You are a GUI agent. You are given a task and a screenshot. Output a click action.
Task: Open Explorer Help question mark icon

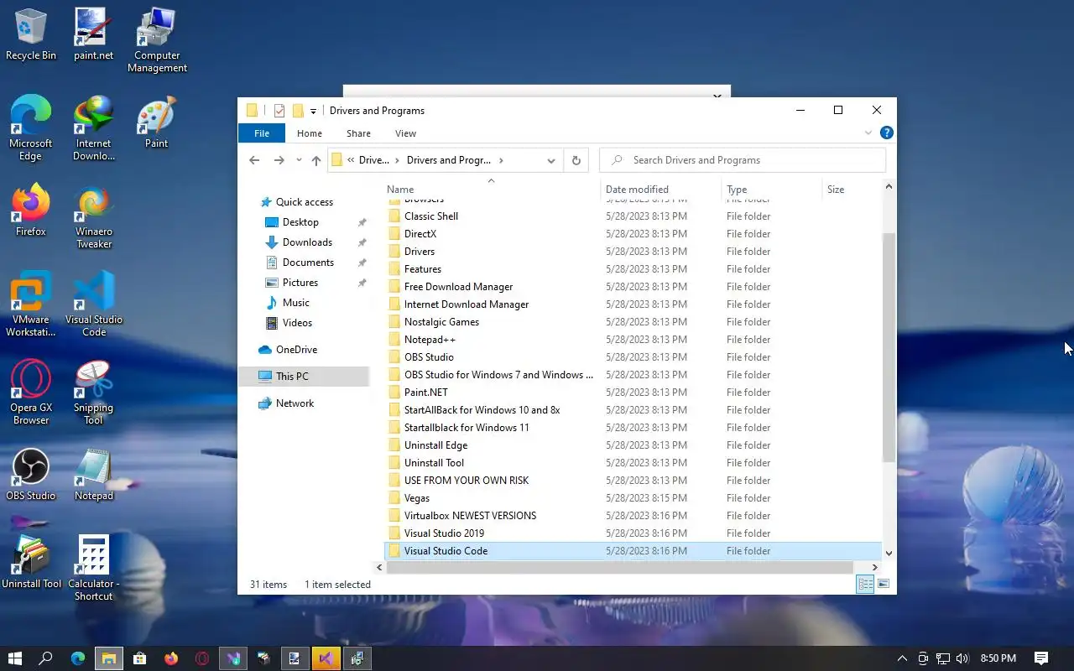tap(886, 133)
